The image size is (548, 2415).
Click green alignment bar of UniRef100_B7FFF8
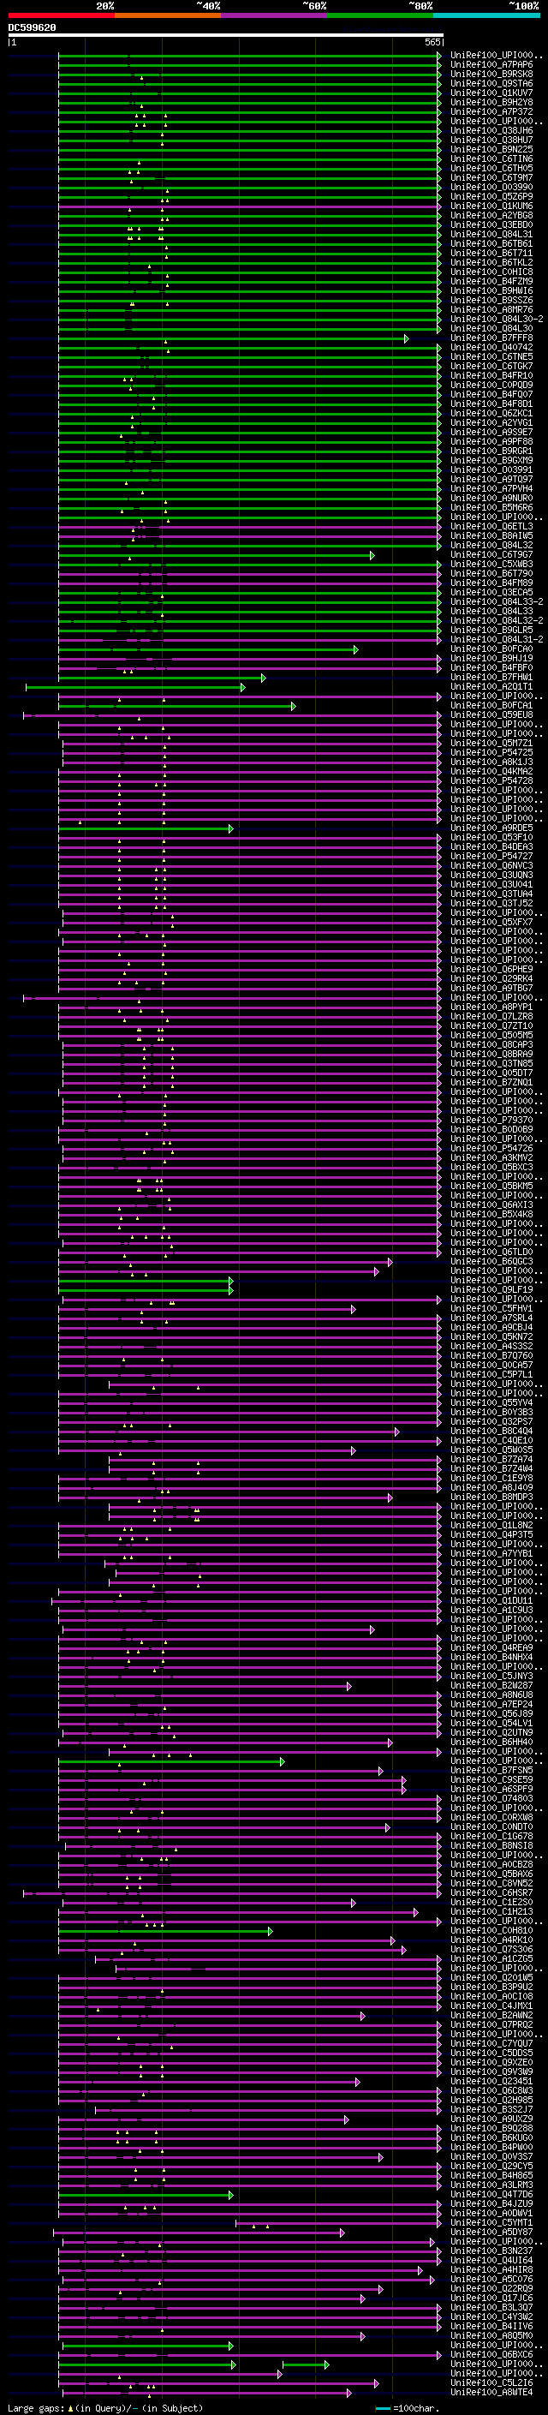click(233, 338)
